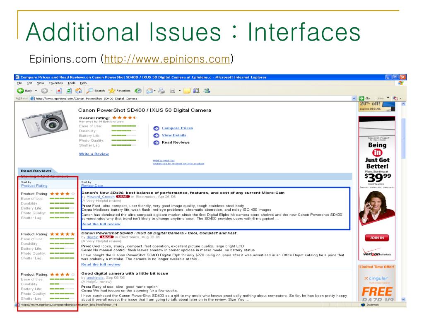The height and width of the screenshot is (318, 424).
Task: Click the vertical scrollbar thumb
Action: tap(403, 138)
